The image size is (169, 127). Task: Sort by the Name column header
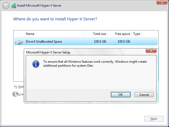(x=54, y=34)
